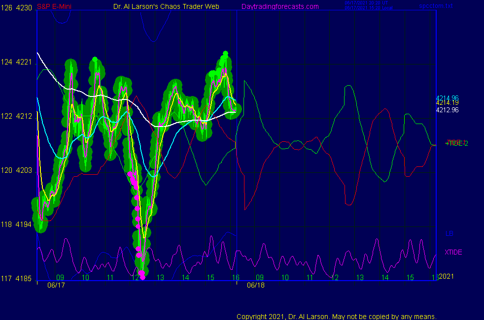Screen dimensions: 484x320
Task: Click hour '16' at the 06/17 session close
Action: click(x=236, y=278)
